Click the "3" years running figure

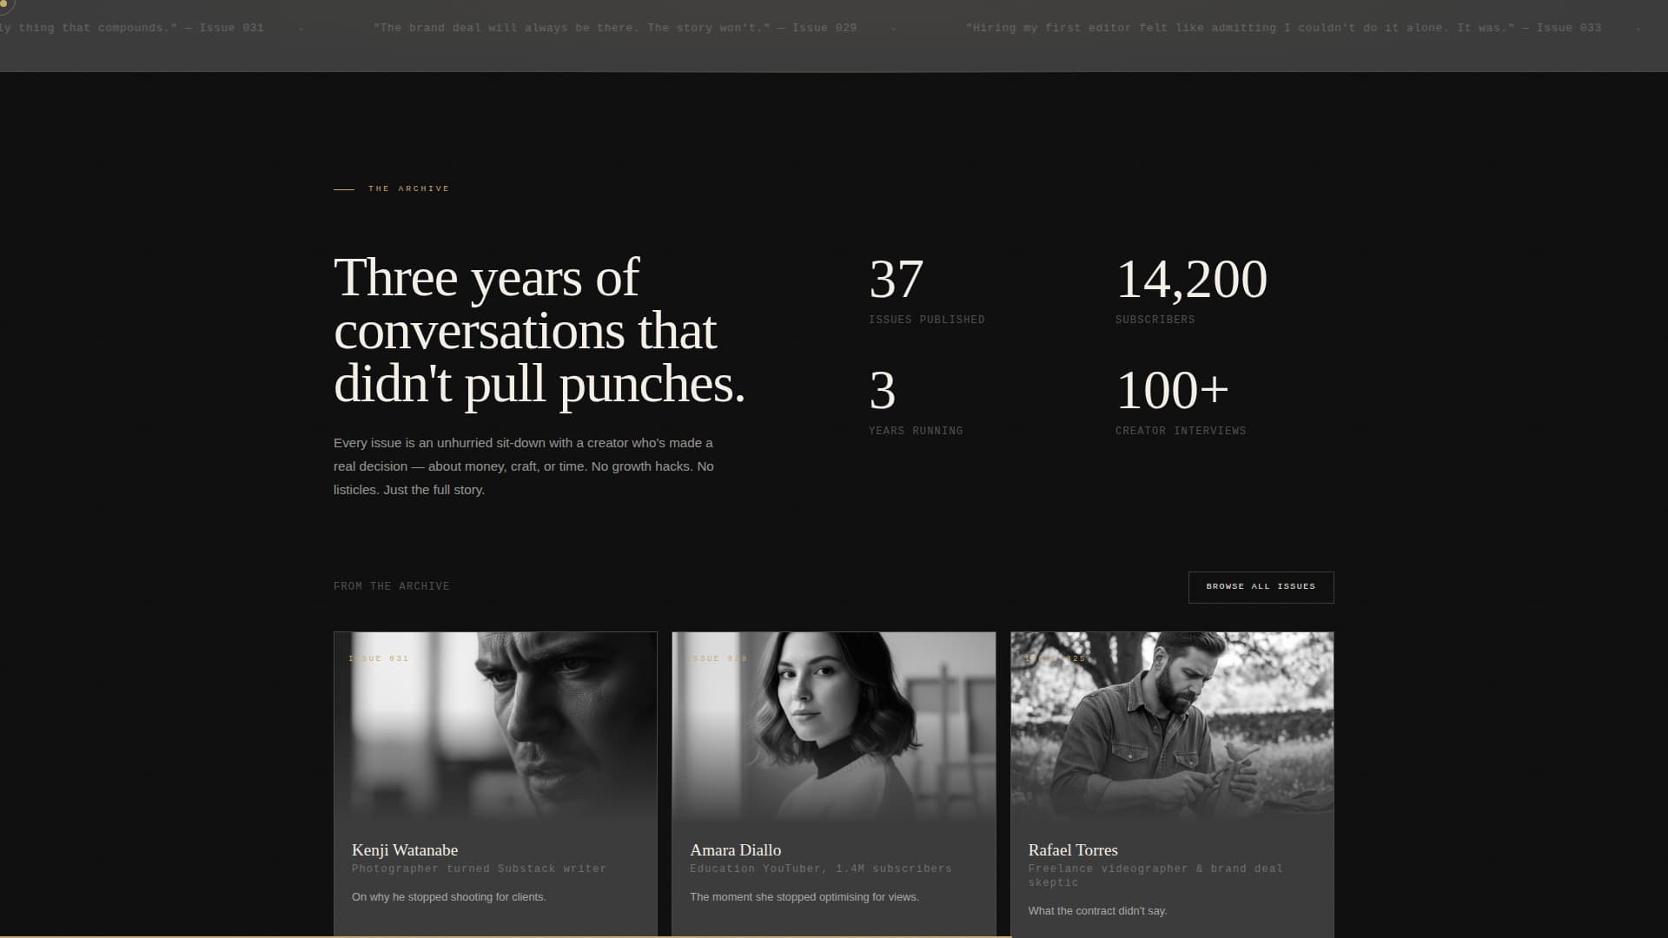pos(882,391)
